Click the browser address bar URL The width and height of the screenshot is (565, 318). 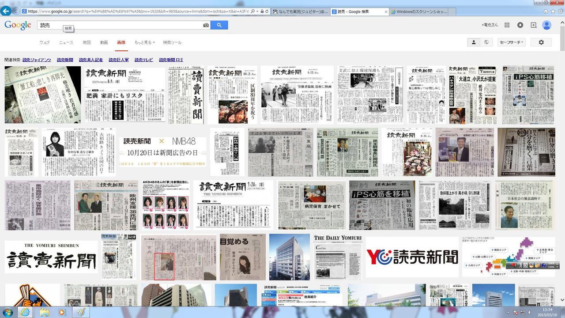pos(139,11)
